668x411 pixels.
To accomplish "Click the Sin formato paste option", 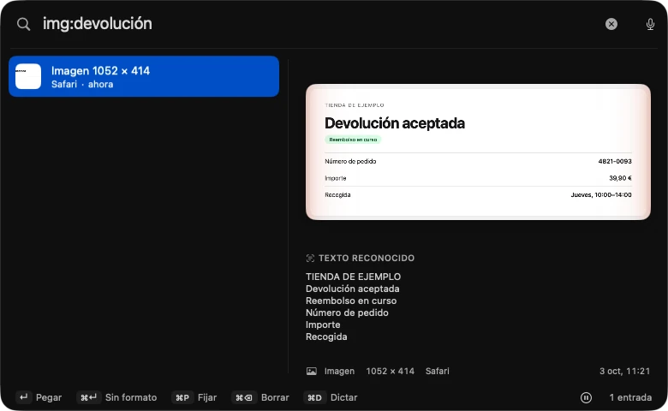I will (x=116, y=397).
